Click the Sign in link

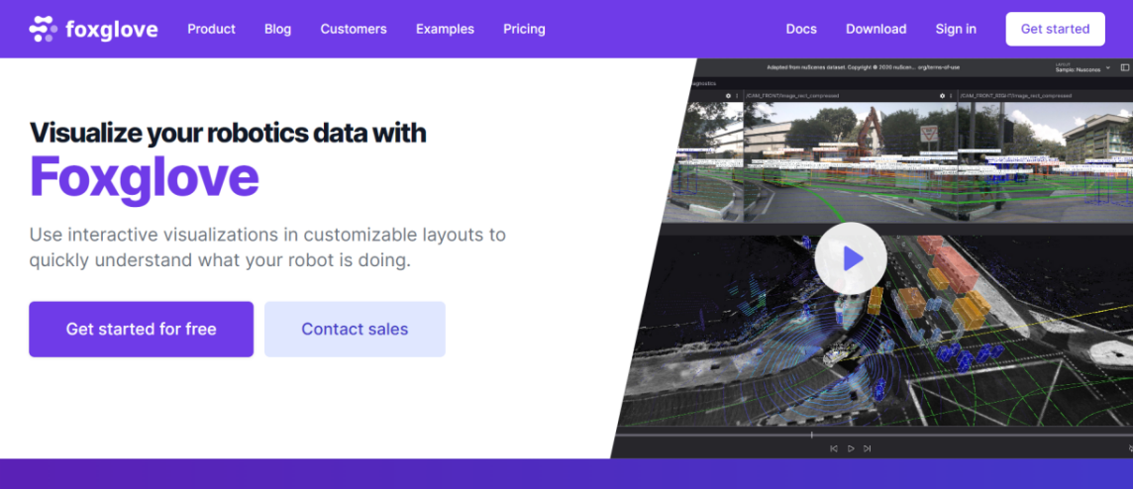[x=956, y=29]
